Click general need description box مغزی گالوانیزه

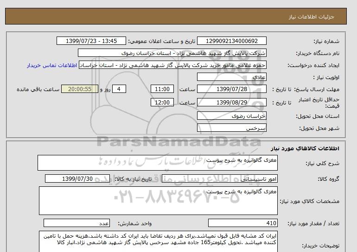[158, 163]
